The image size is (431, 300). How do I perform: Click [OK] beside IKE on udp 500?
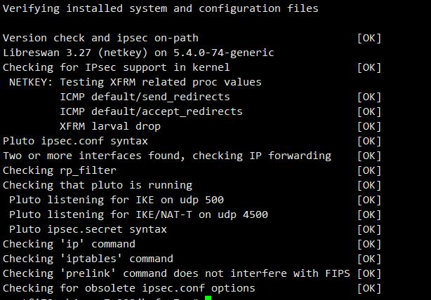369,200
